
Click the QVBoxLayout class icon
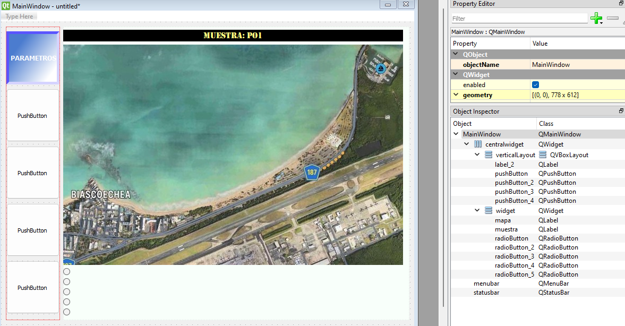[x=543, y=155]
